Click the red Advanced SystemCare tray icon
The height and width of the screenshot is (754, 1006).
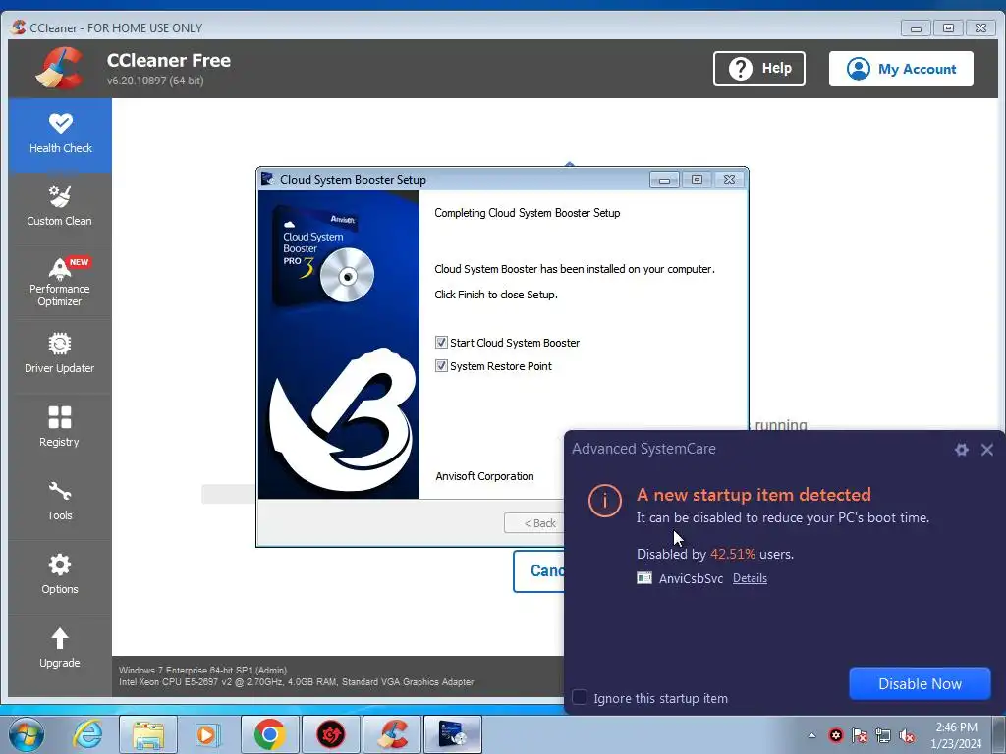836,735
